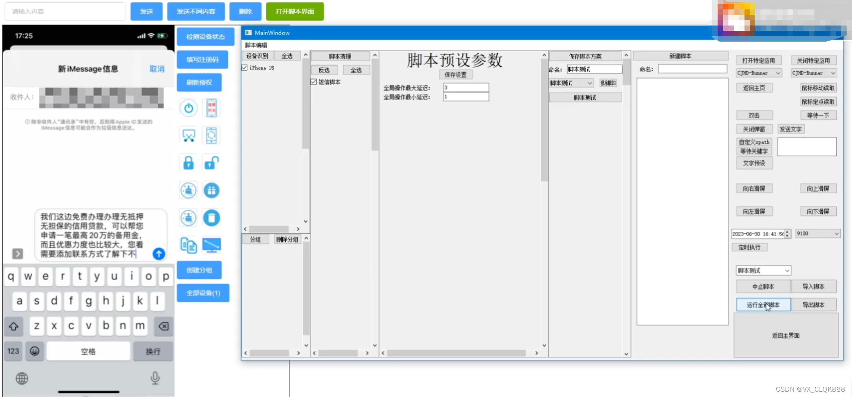
Task: Tap the globe language key on phone
Action: (22, 378)
